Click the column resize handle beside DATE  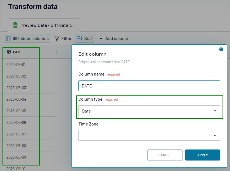(x=56, y=52)
